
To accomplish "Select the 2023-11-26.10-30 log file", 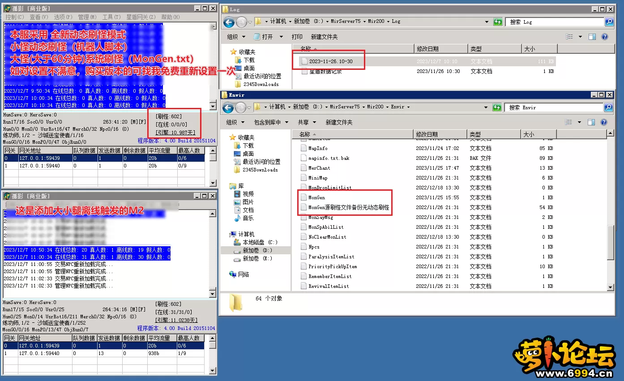I will [327, 61].
